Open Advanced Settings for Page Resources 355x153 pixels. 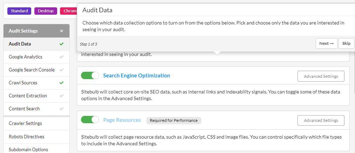click(321, 120)
